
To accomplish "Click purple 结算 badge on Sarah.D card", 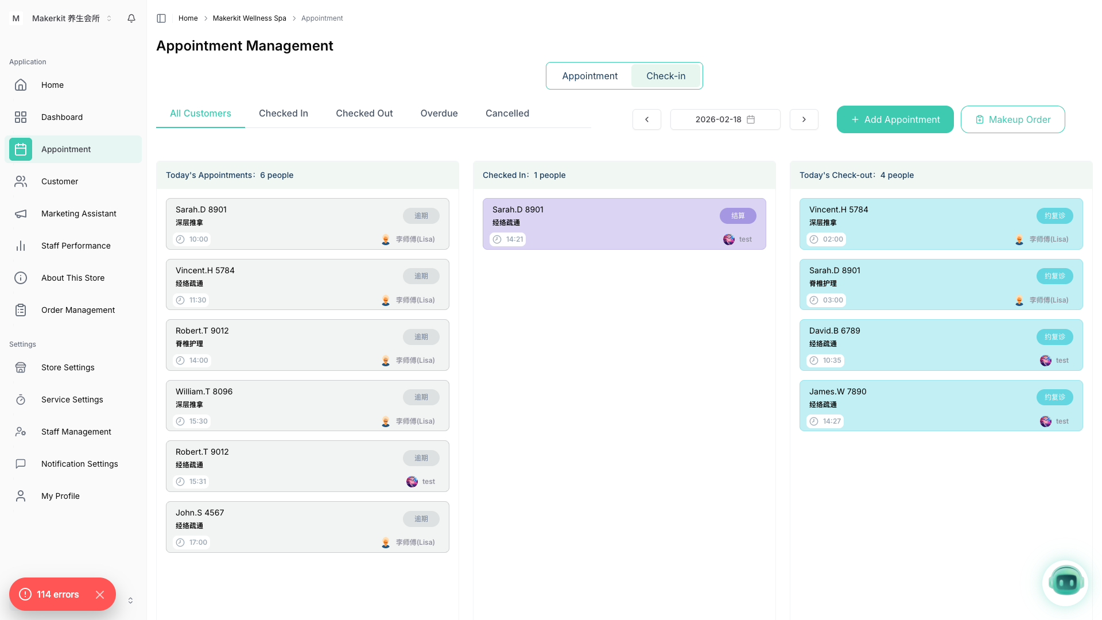I will click(738, 216).
